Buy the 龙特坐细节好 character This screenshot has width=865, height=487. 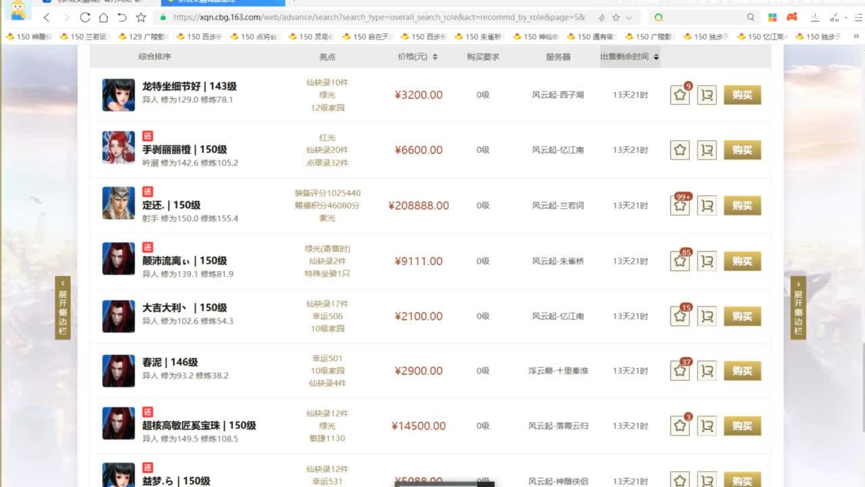[x=742, y=95]
